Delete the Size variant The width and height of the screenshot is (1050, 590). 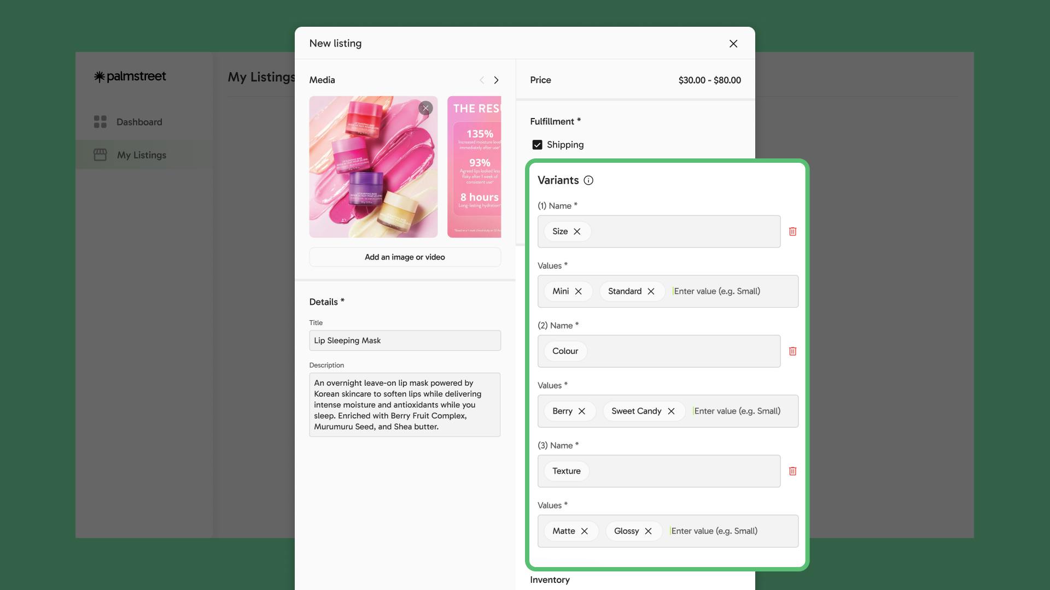click(792, 232)
